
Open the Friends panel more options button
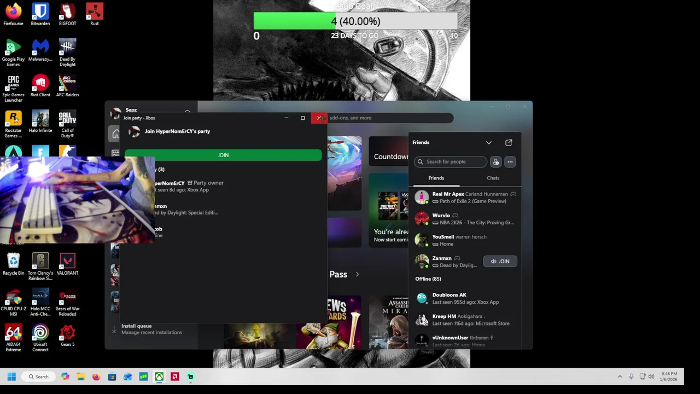tap(510, 161)
